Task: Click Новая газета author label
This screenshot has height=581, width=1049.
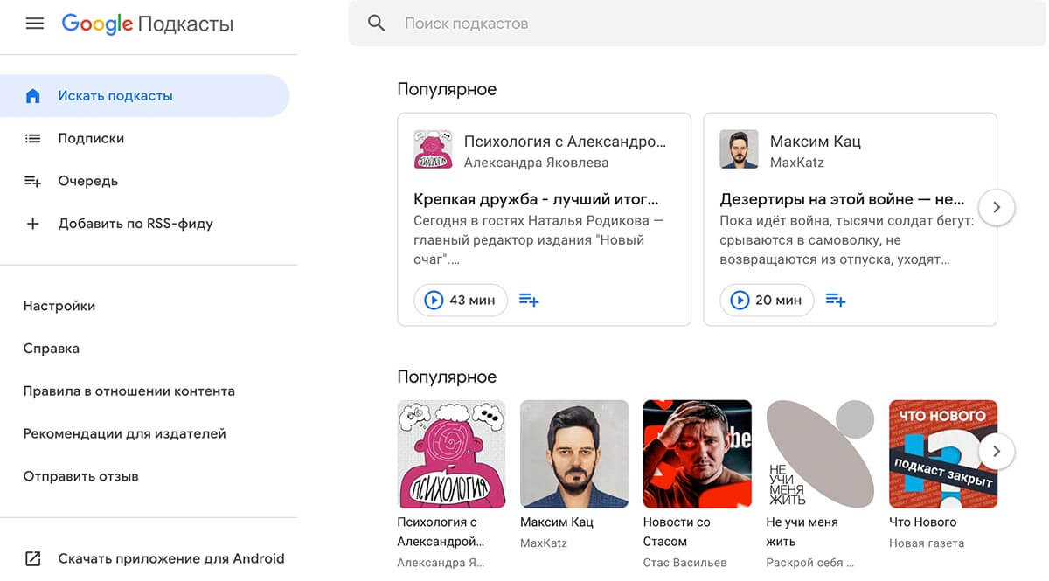Action: 927,543
